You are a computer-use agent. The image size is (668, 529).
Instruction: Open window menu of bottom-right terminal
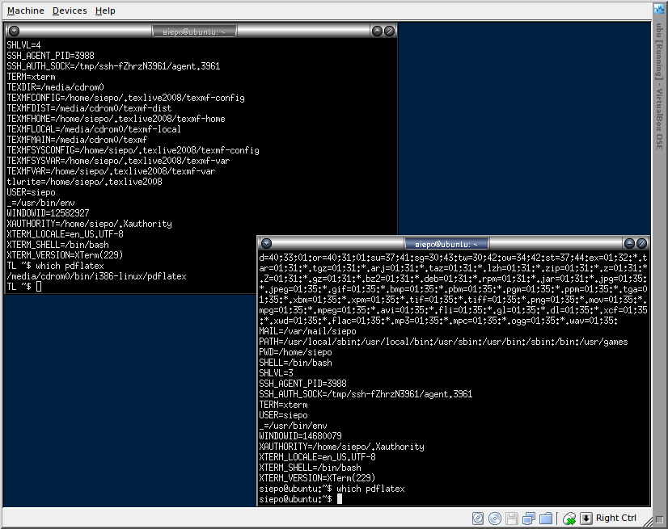click(x=266, y=243)
